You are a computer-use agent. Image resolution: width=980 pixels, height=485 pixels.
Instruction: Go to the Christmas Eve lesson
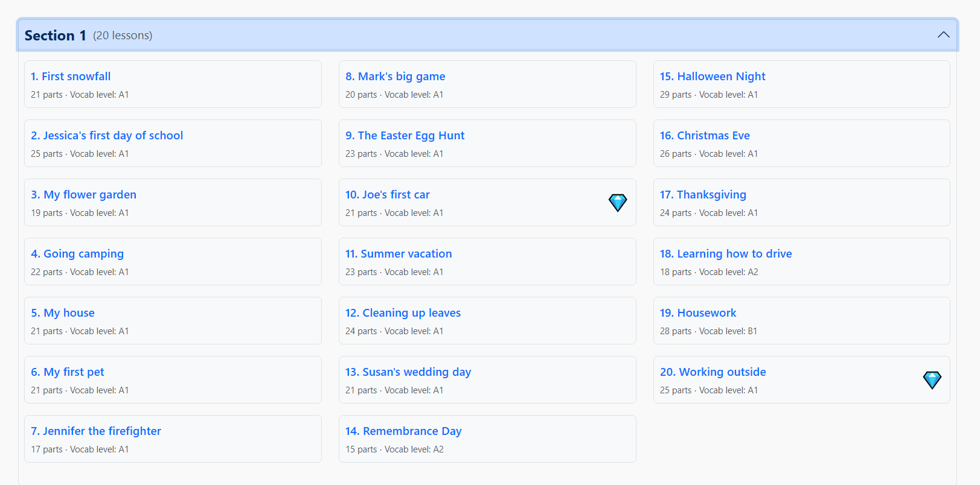tap(705, 136)
